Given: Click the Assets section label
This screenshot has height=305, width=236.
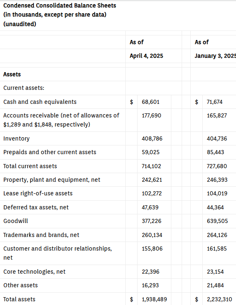Looking at the screenshot, I should (12, 74).
